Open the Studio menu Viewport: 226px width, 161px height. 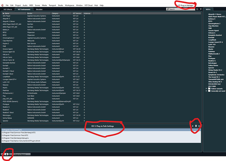pos(60,5)
